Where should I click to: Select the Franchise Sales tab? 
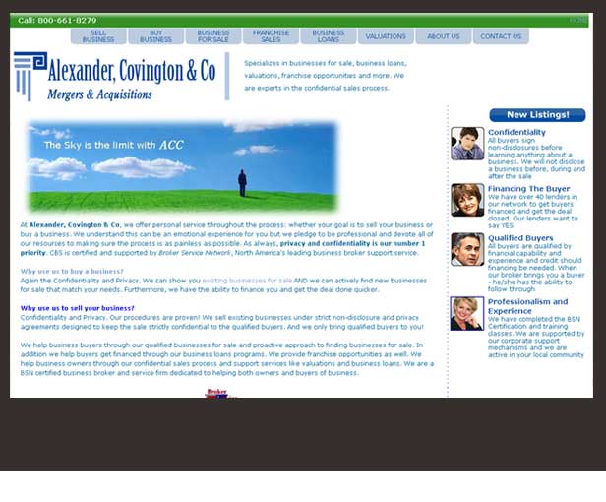(x=271, y=36)
